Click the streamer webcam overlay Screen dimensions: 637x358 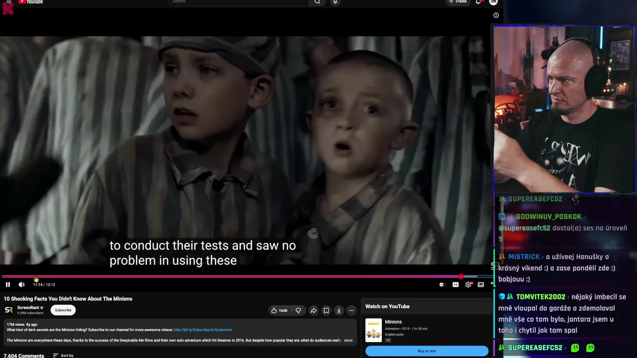point(564,109)
